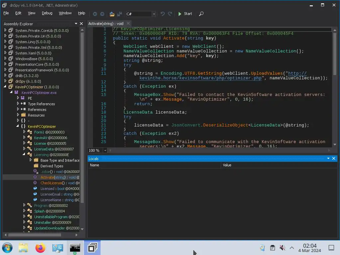Select WindowsBase (5.0.0.0) assembly
Screen dimensions: 340x255
point(34,59)
